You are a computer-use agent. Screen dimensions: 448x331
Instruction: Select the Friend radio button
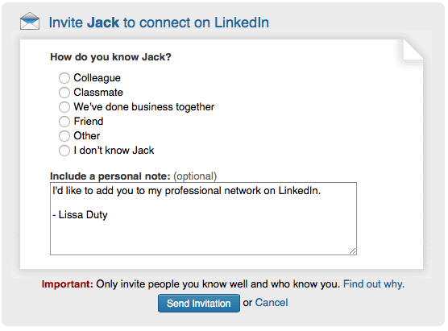(x=64, y=122)
